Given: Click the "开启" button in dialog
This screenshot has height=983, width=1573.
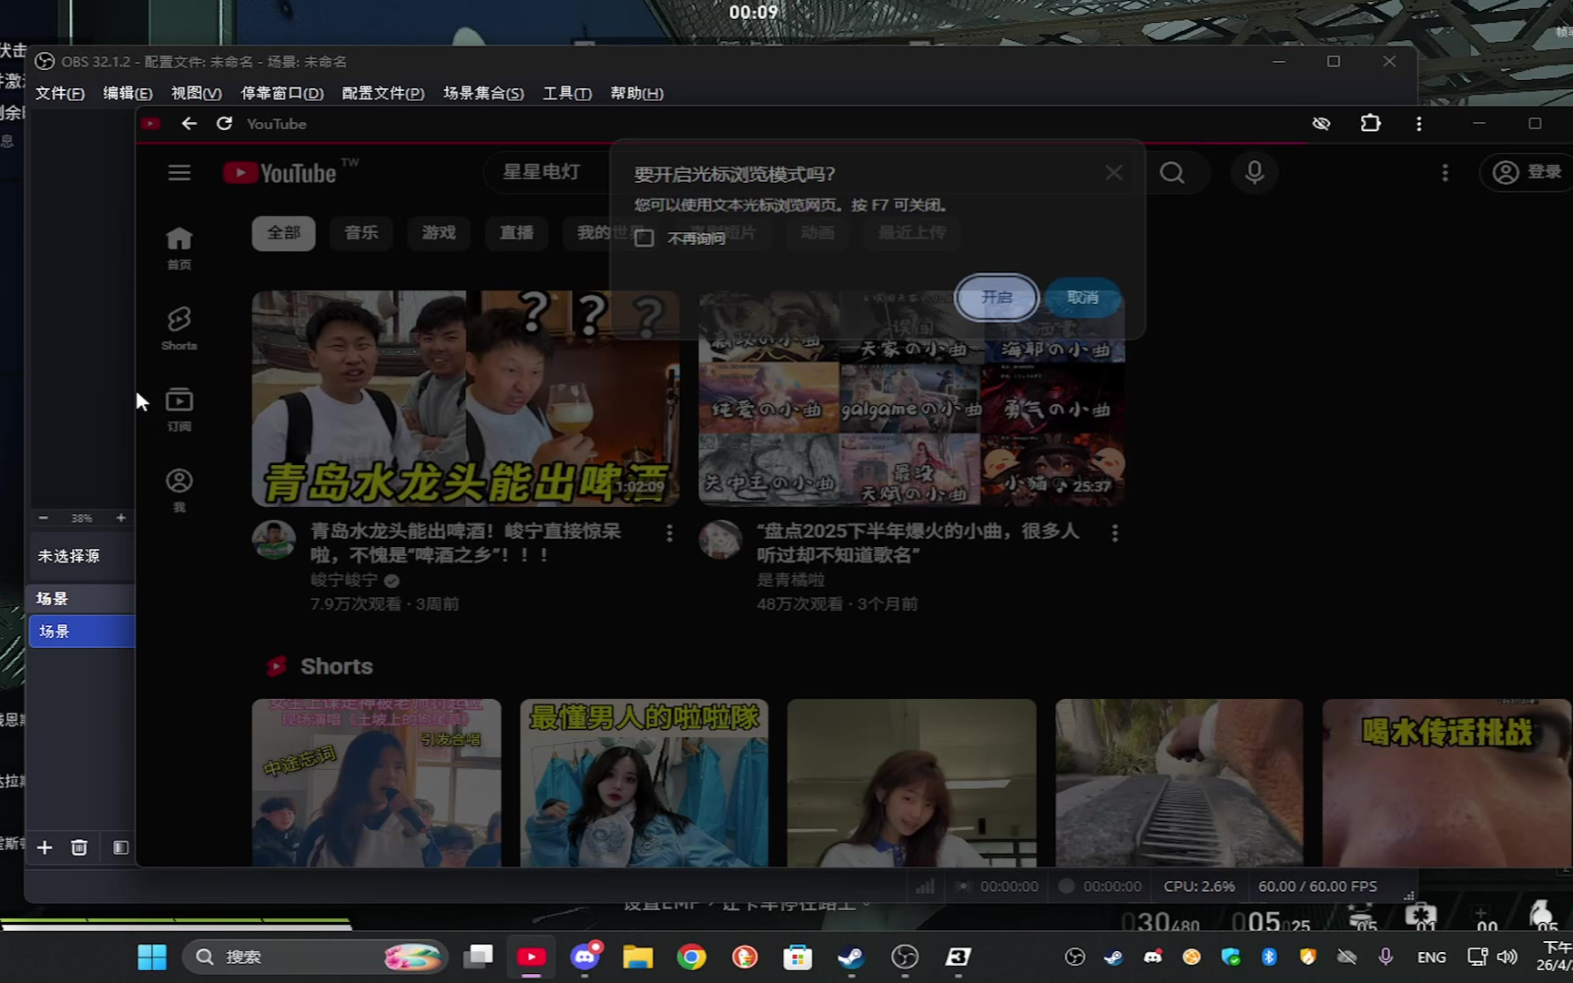Looking at the screenshot, I should pos(997,298).
